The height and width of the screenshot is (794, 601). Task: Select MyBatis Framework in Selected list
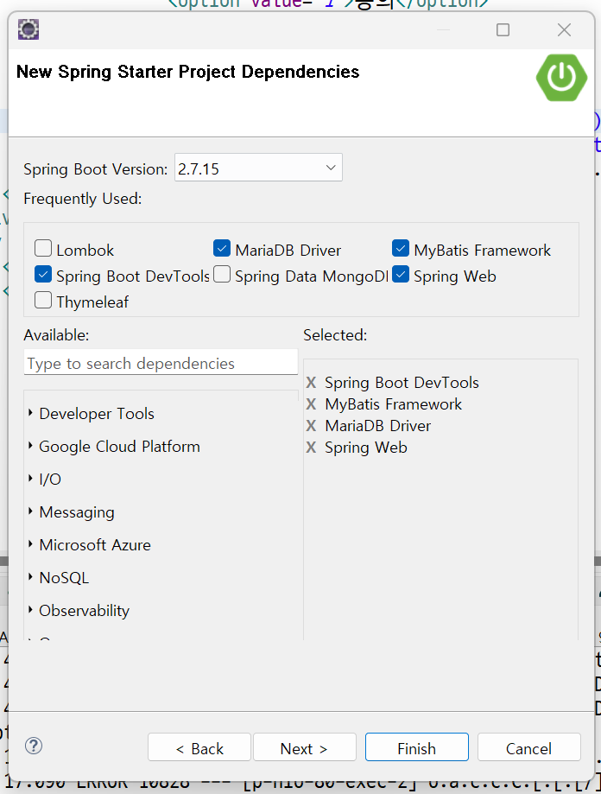pyautogui.click(x=393, y=404)
